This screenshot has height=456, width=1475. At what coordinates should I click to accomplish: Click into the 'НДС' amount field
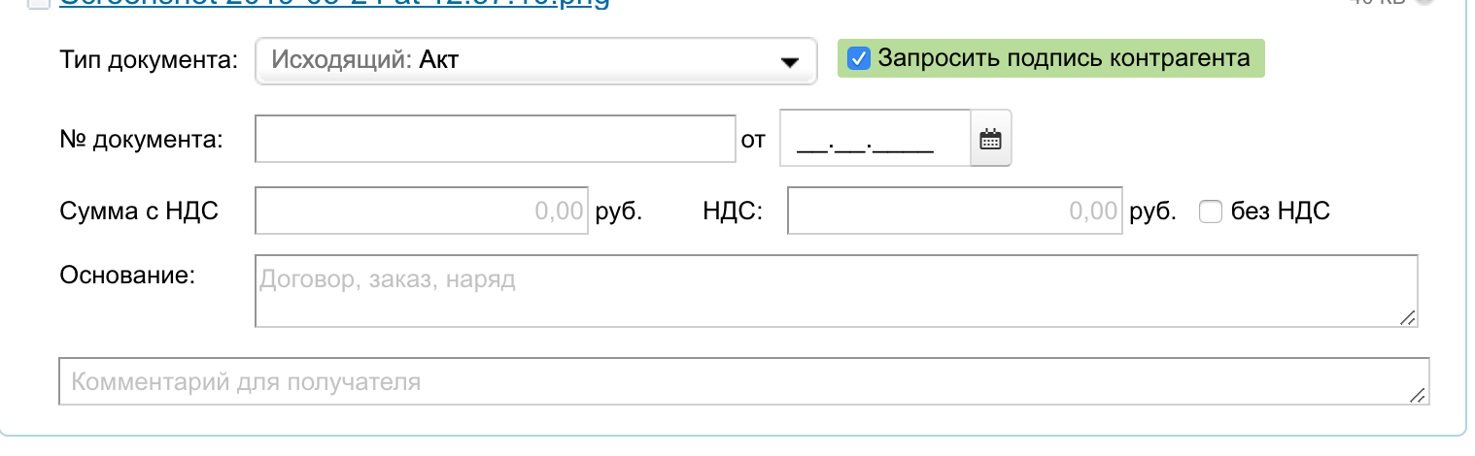(955, 211)
